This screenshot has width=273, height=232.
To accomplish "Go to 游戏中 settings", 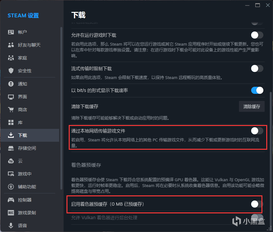I will point(30,174).
